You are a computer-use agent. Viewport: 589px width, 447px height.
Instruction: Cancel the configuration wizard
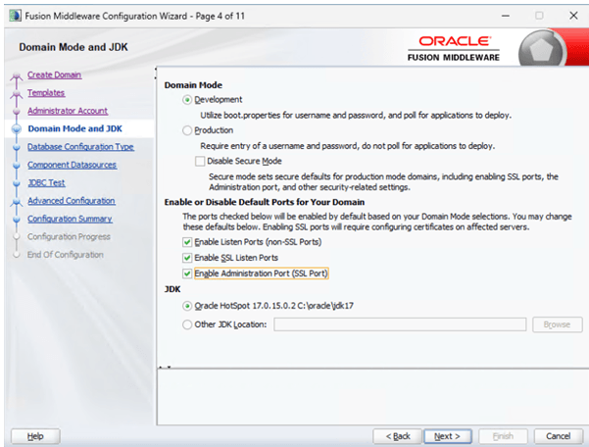pos(559,436)
